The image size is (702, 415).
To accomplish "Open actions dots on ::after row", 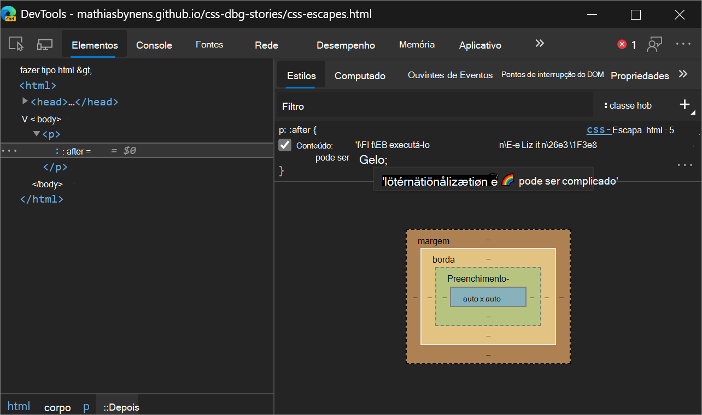I will [x=10, y=150].
